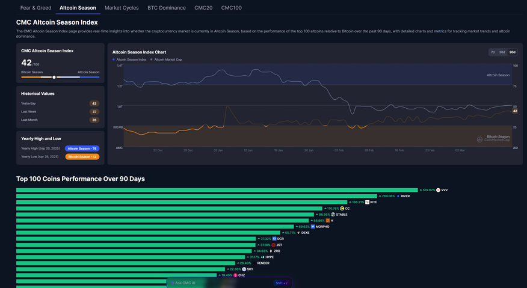The image size is (527, 288).
Task: Toggle the Altcoin Season Index legend series
Action: (x=129, y=60)
